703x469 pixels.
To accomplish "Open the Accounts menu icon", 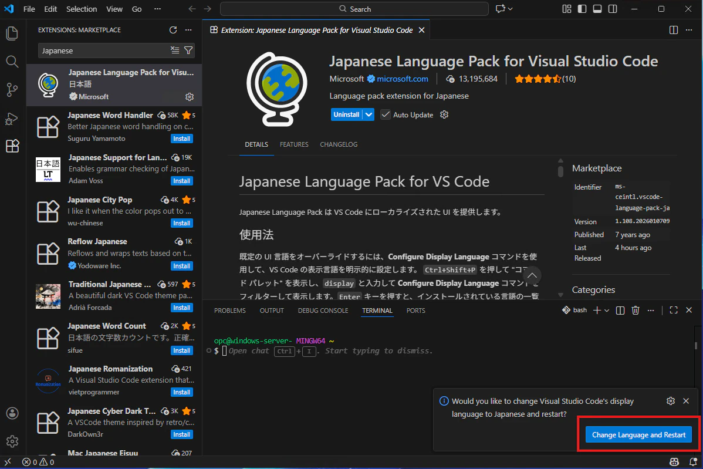I will coord(12,413).
